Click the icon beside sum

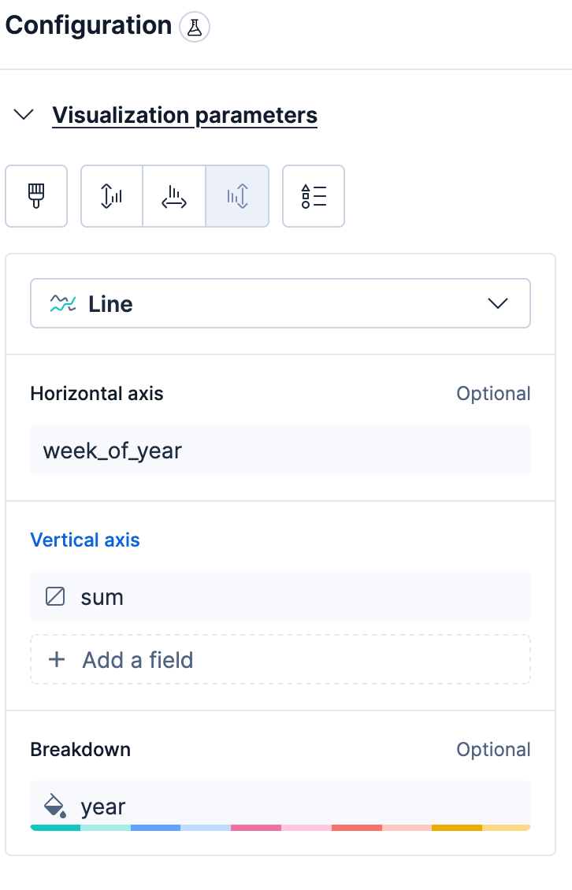click(55, 596)
